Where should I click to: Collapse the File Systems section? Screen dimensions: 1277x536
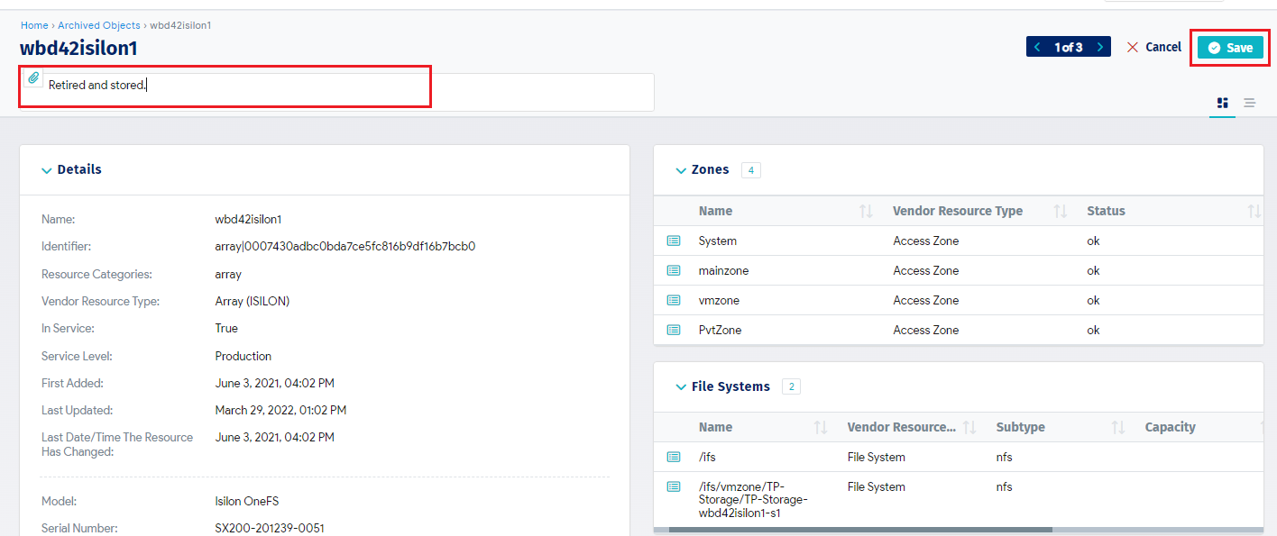click(681, 386)
